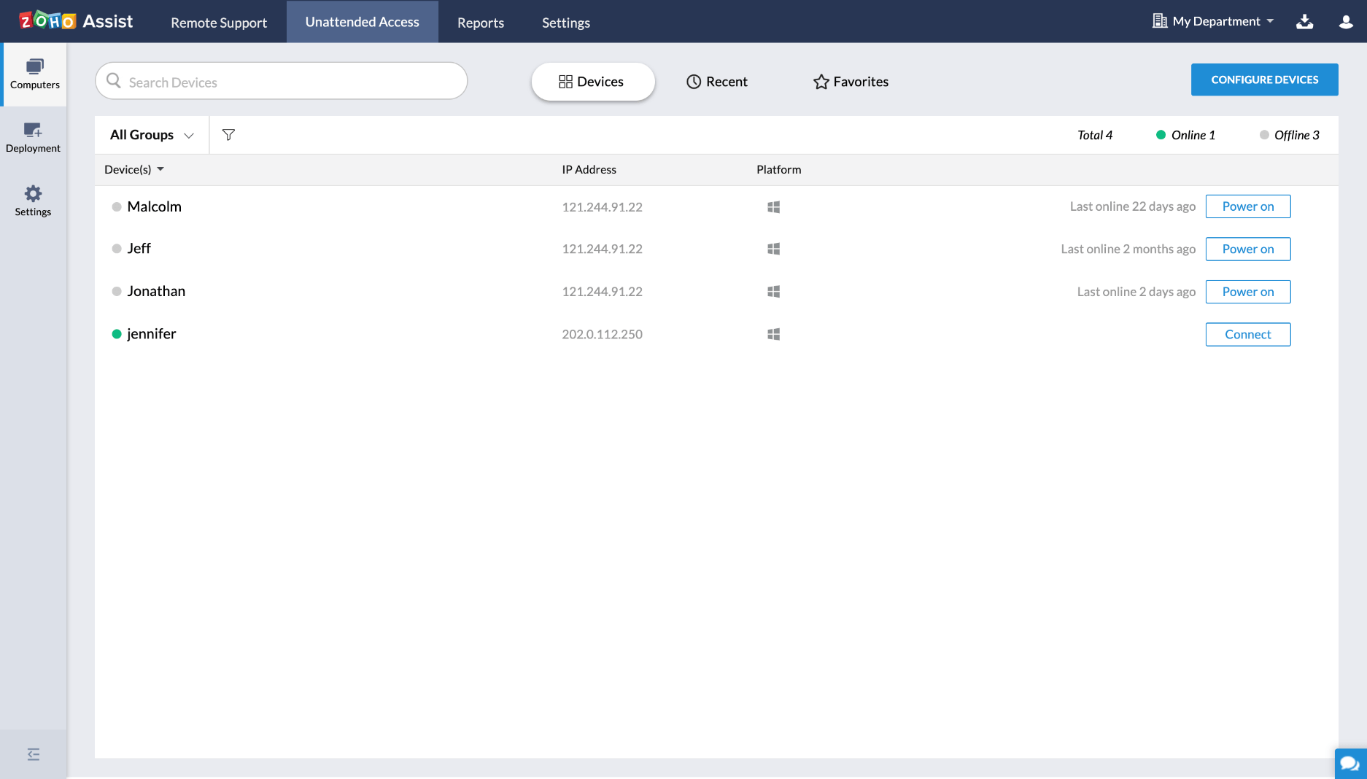Click the Windows platform icon for Jeff

[773, 249]
